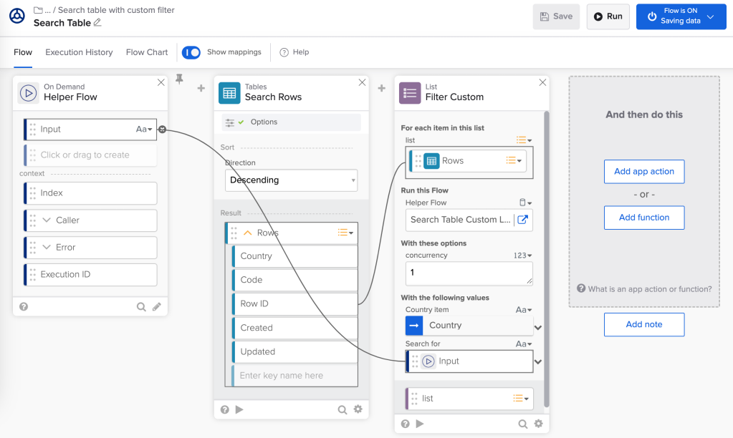Click the gear settings icon in Search Rows card

358,409
